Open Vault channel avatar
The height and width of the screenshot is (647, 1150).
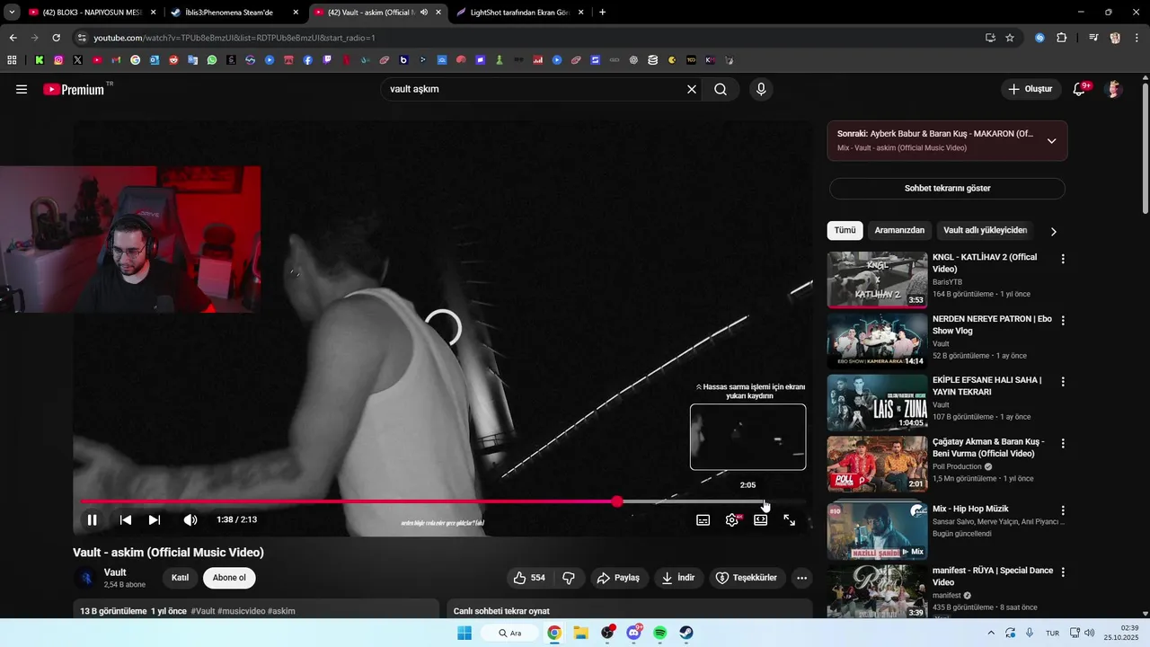[x=86, y=578]
